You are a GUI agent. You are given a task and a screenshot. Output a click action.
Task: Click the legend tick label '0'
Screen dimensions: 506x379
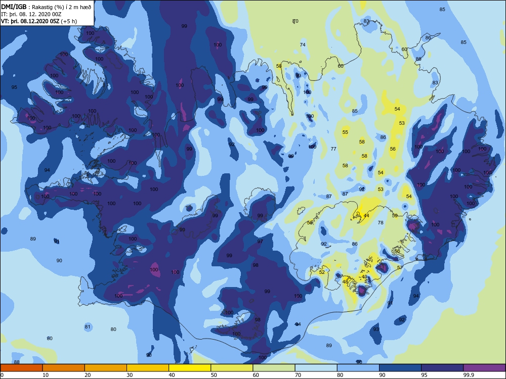tap(2, 375)
